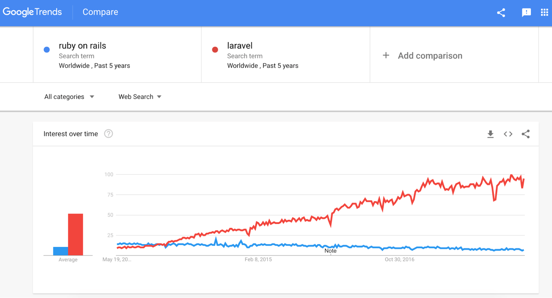The image size is (552, 298).
Task: Click the embed code icon on the chart
Action: tap(508, 134)
